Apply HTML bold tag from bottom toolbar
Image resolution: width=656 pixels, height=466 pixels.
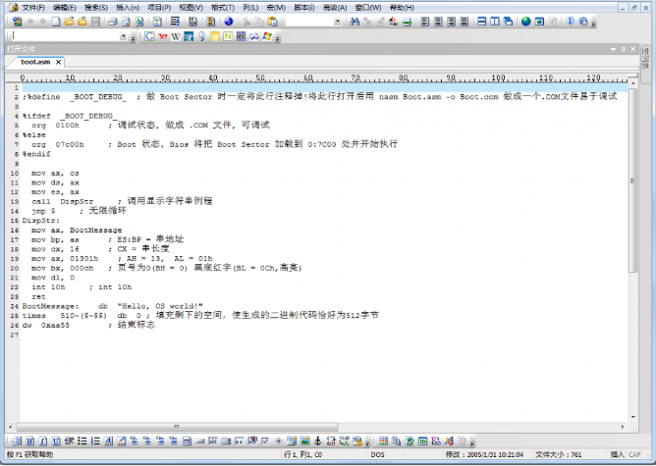[x=30, y=441]
